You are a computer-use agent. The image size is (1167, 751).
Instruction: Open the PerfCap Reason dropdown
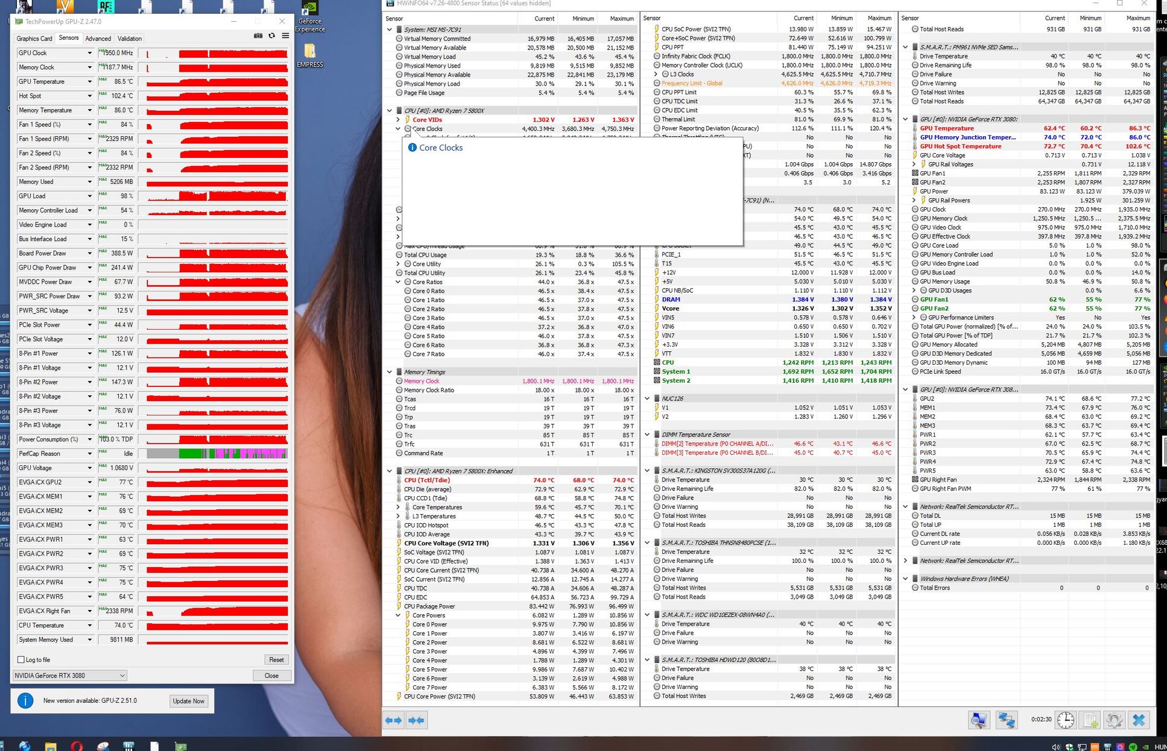tap(90, 453)
